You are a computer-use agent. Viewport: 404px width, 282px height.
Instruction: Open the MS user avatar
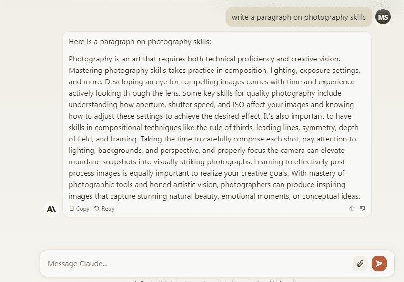click(383, 17)
